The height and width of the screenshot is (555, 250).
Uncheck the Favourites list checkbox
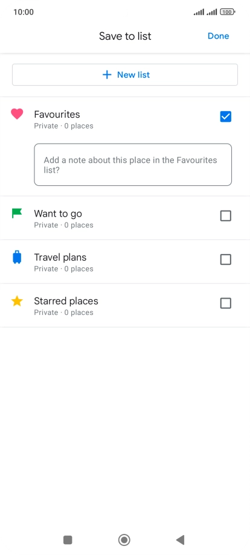[x=226, y=116]
